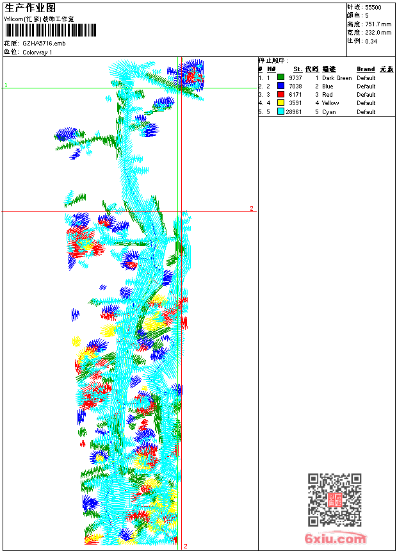The image size is (397, 551).
Task: Click the Blue thread color swatch
Action: coord(280,86)
